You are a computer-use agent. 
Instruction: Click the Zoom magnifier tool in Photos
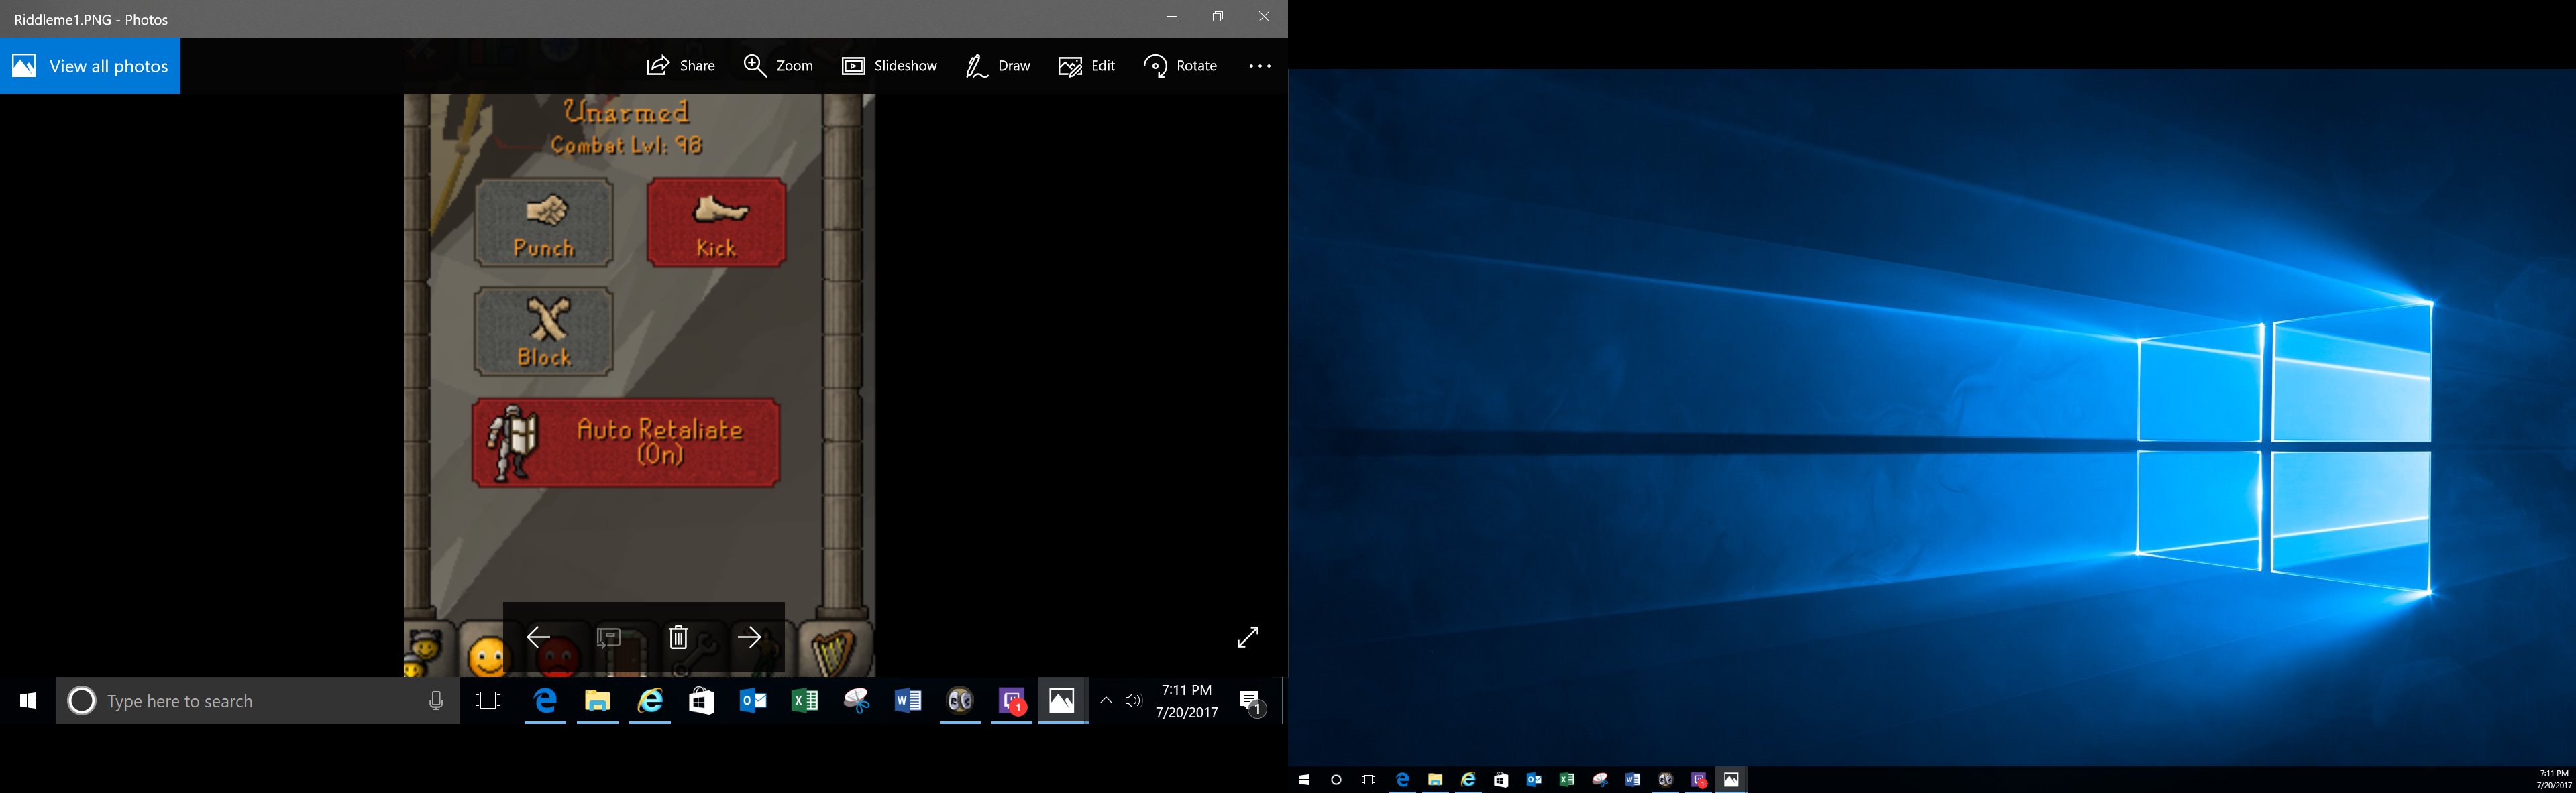point(778,66)
